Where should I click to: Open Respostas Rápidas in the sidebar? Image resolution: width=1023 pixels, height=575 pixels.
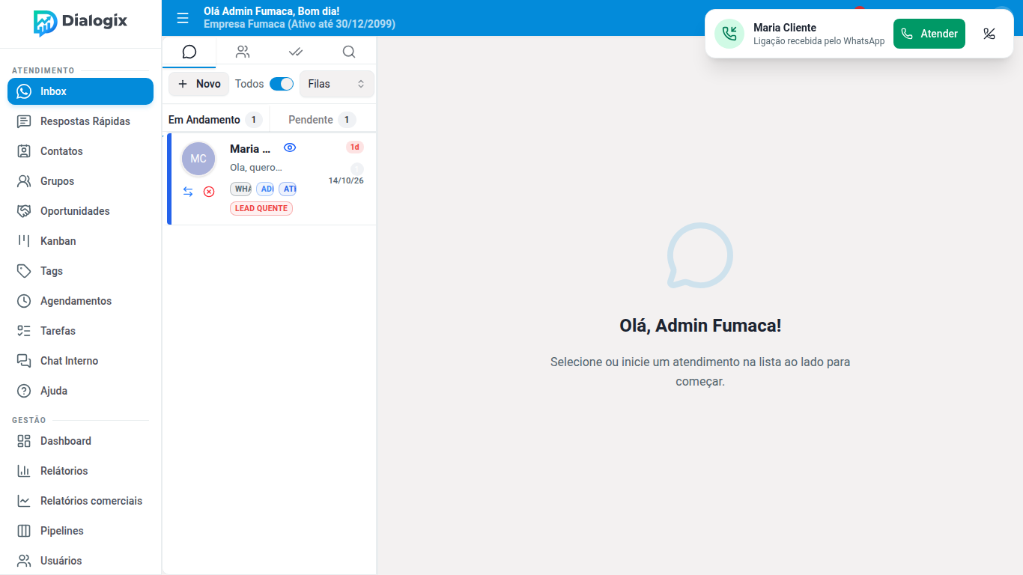[80, 121]
